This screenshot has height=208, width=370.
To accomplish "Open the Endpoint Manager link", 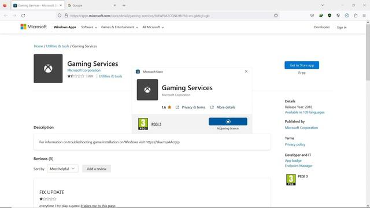I will coord(298,166).
